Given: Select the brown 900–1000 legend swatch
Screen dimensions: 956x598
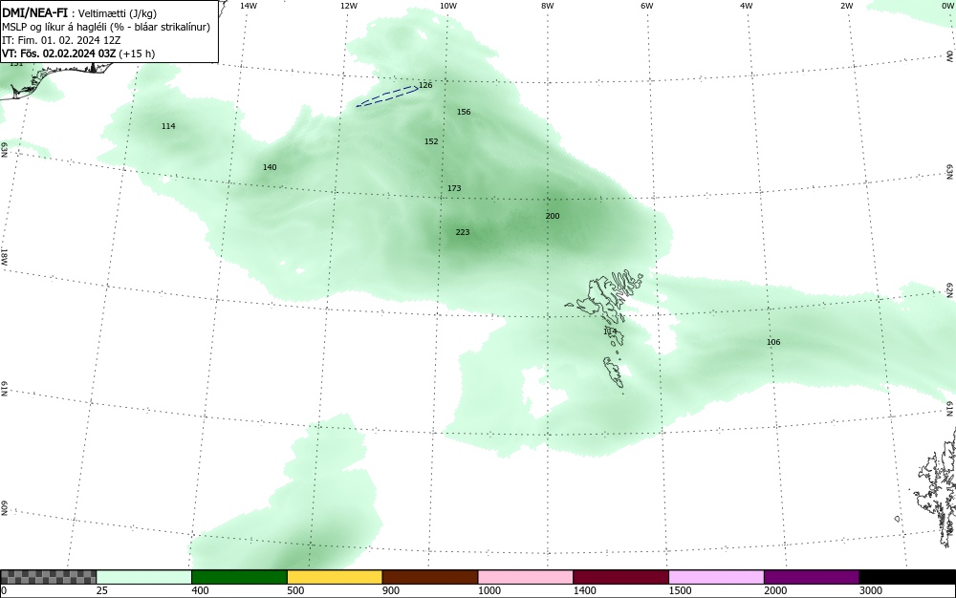Looking at the screenshot, I should 430,577.
